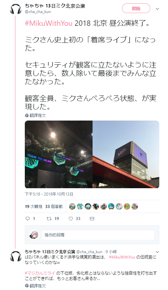Open the first liker avatar in the row
This screenshot has height=290, width=168.
pos(72,206)
